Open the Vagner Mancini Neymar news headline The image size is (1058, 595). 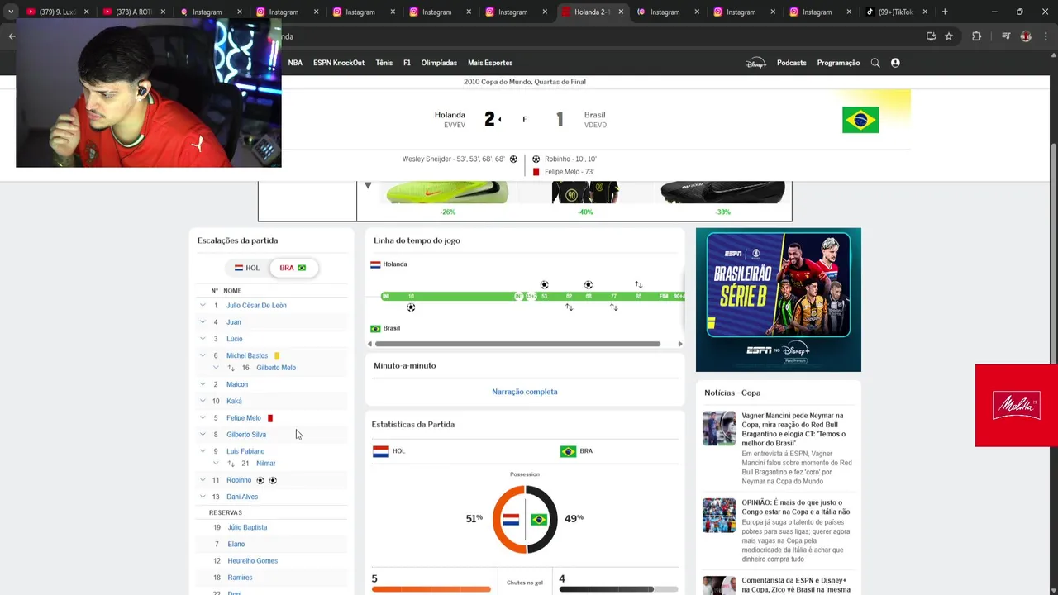pyautogui.click(x=793, y=429)
